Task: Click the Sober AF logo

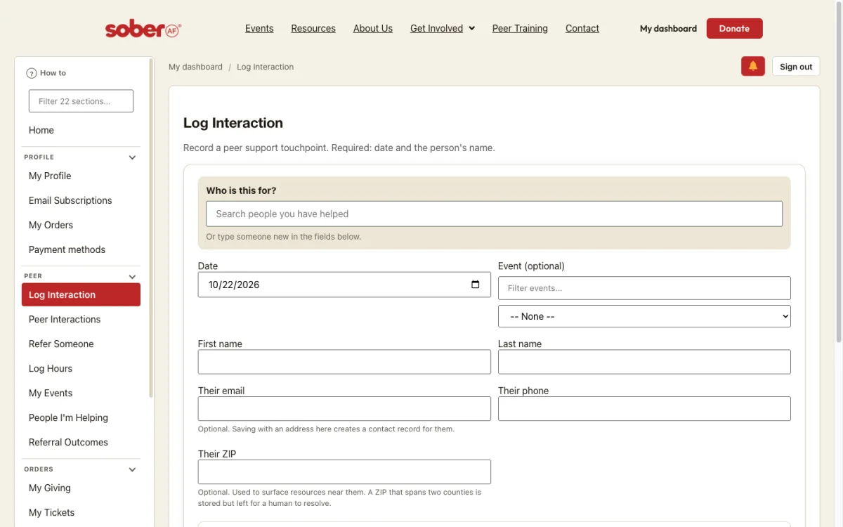Action: 143,29
